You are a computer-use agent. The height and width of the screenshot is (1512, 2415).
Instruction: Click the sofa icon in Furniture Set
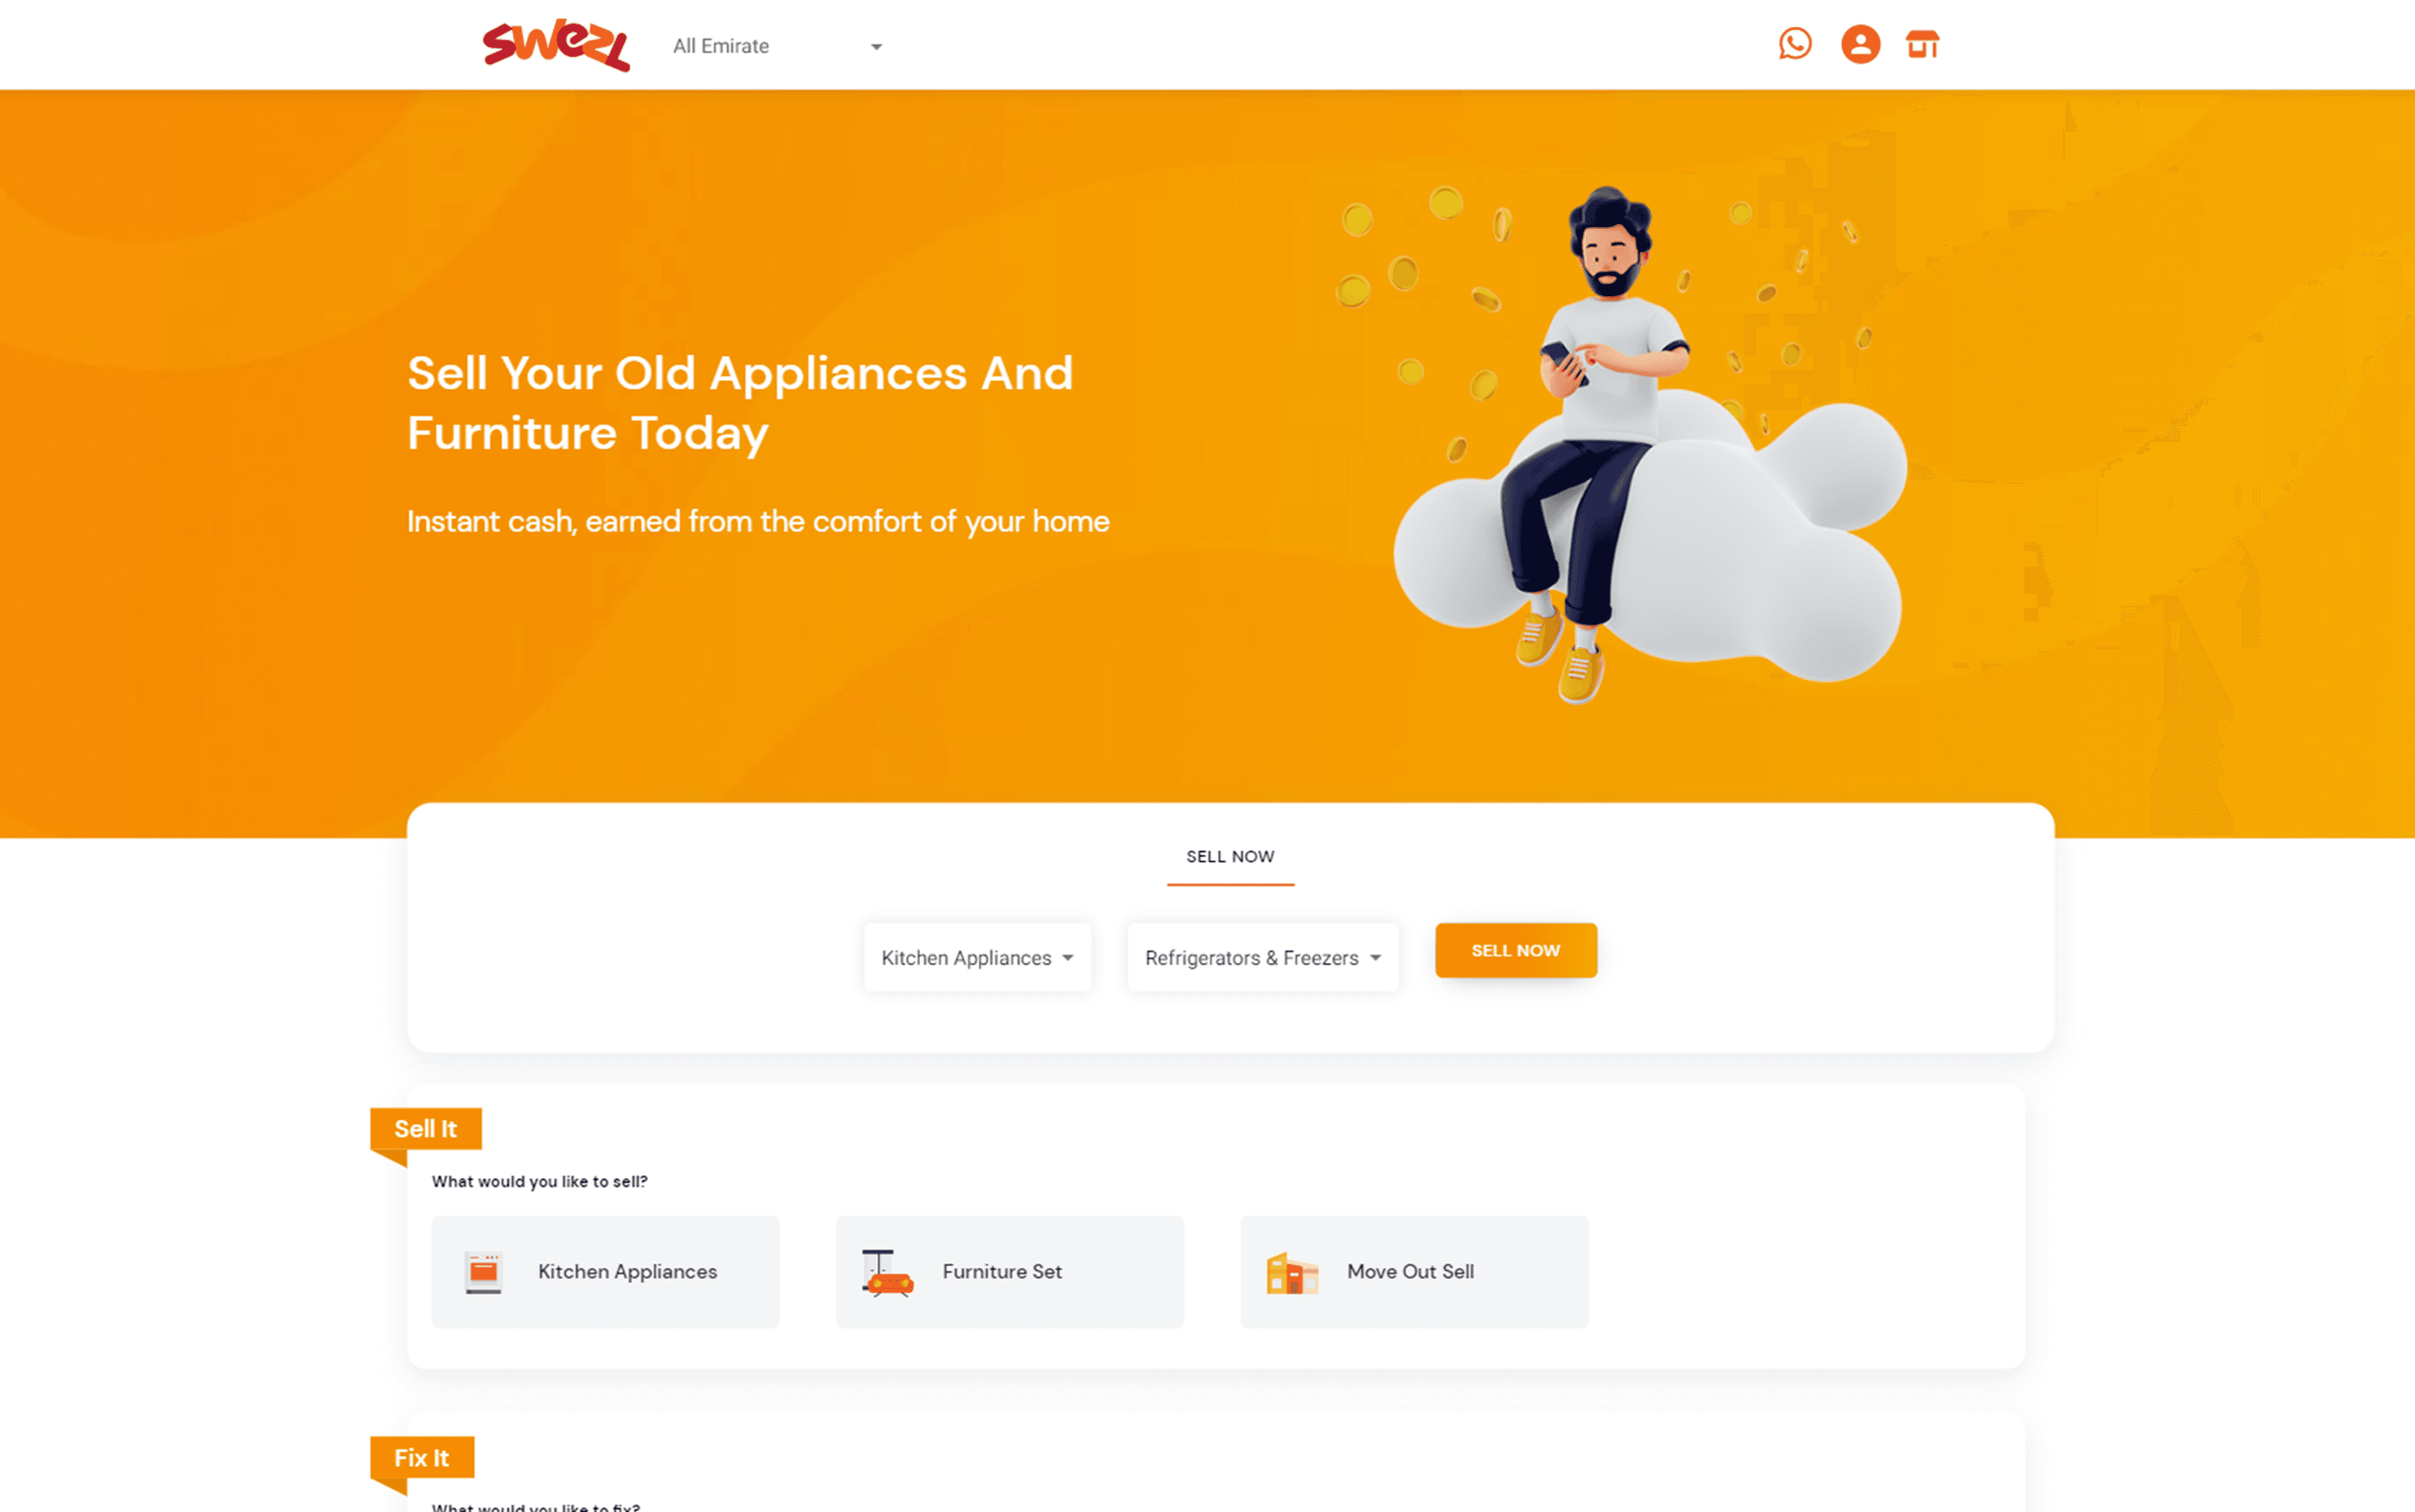[x=887, y=1272]
